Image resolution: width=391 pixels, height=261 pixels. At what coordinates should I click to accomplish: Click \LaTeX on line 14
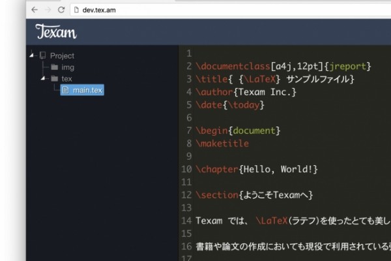click(x=272, y=221)
